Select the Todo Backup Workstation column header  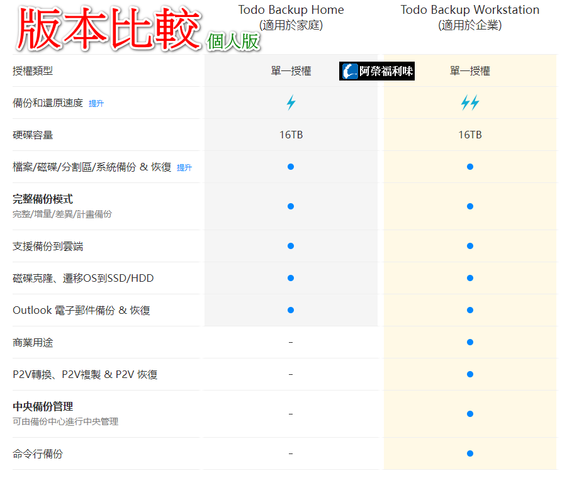point(469,11)
